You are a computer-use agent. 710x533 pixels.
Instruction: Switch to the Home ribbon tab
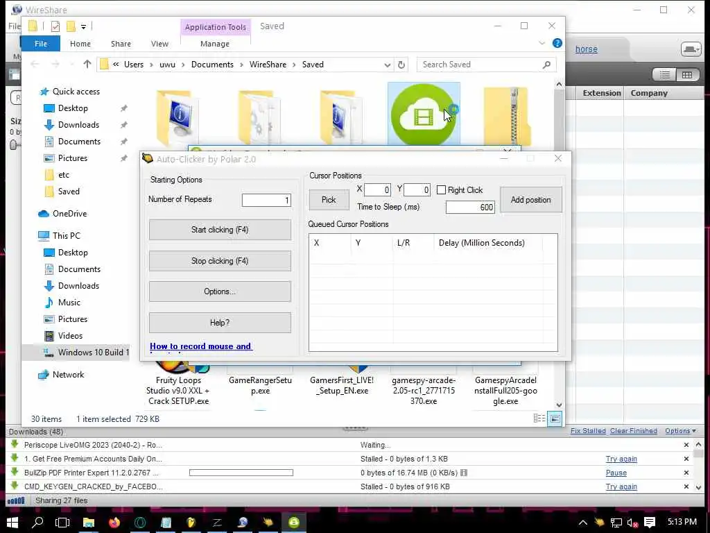[80, 44]
